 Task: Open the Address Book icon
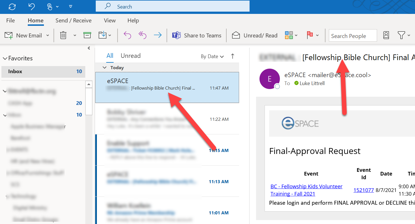386,35
